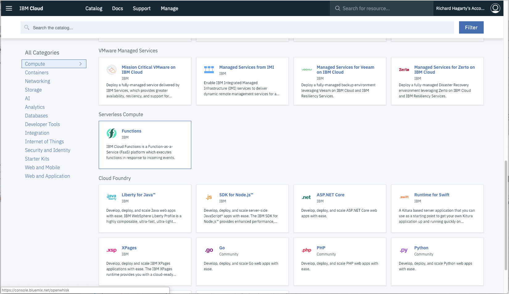Image resolution: width=509 pixels, height=294 pixels.
Task: Open the Docs menu item
Action: [118, 8]
